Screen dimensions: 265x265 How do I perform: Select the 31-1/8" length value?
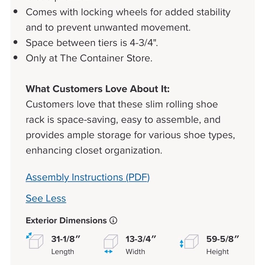click(66, 239)
